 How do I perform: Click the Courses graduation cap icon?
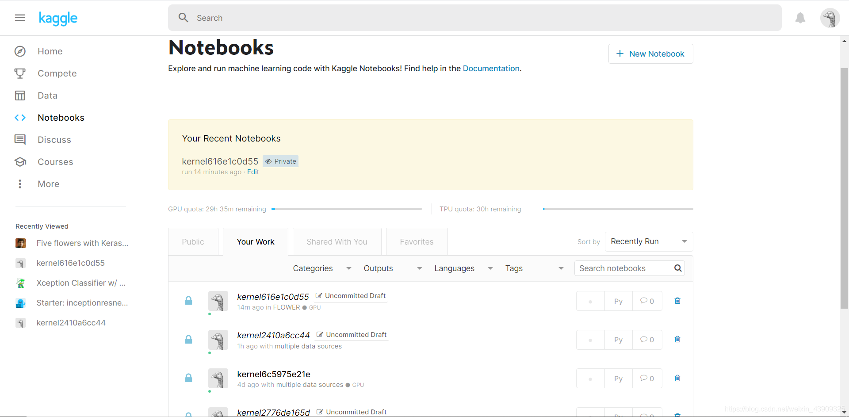[x=20, y=162]
